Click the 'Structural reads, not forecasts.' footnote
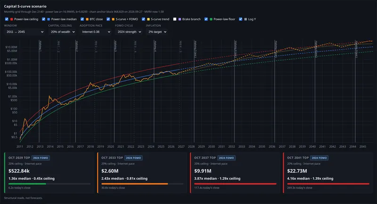377x204 pixels. (x=23, y=198)
